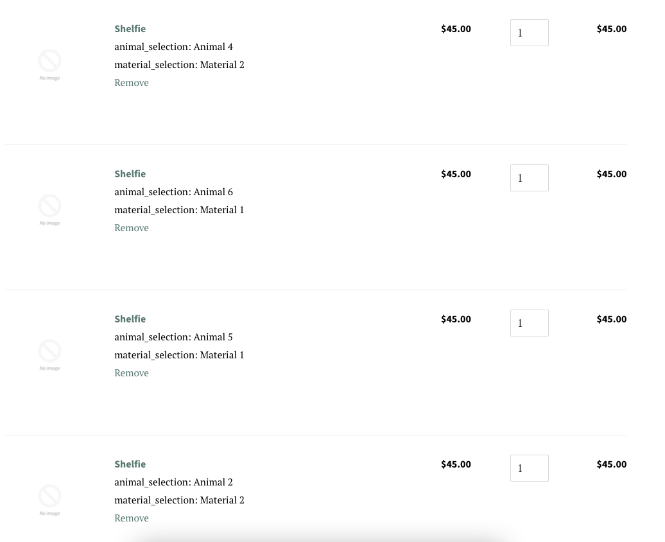Remove the Animal 5 Shelfie from cart
Viewport: 665px width, 542px height.
pyautogui.click(x=132, y=373)
